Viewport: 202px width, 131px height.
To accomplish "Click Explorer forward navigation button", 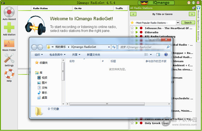I will pyautogui.click(x=40, y=47).
